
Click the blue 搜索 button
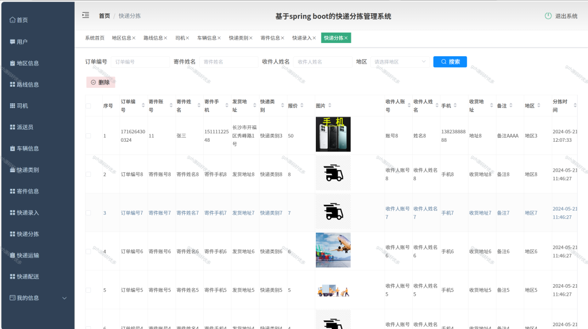[450, 61]
